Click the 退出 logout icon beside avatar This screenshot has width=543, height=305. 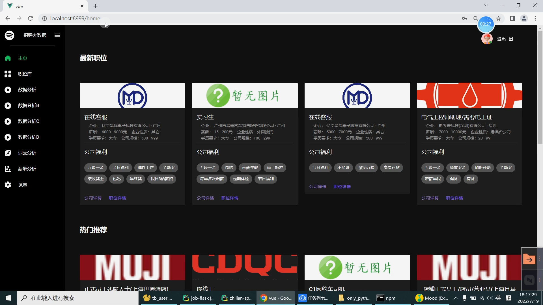pyautogui.click(x=511, y=39)
